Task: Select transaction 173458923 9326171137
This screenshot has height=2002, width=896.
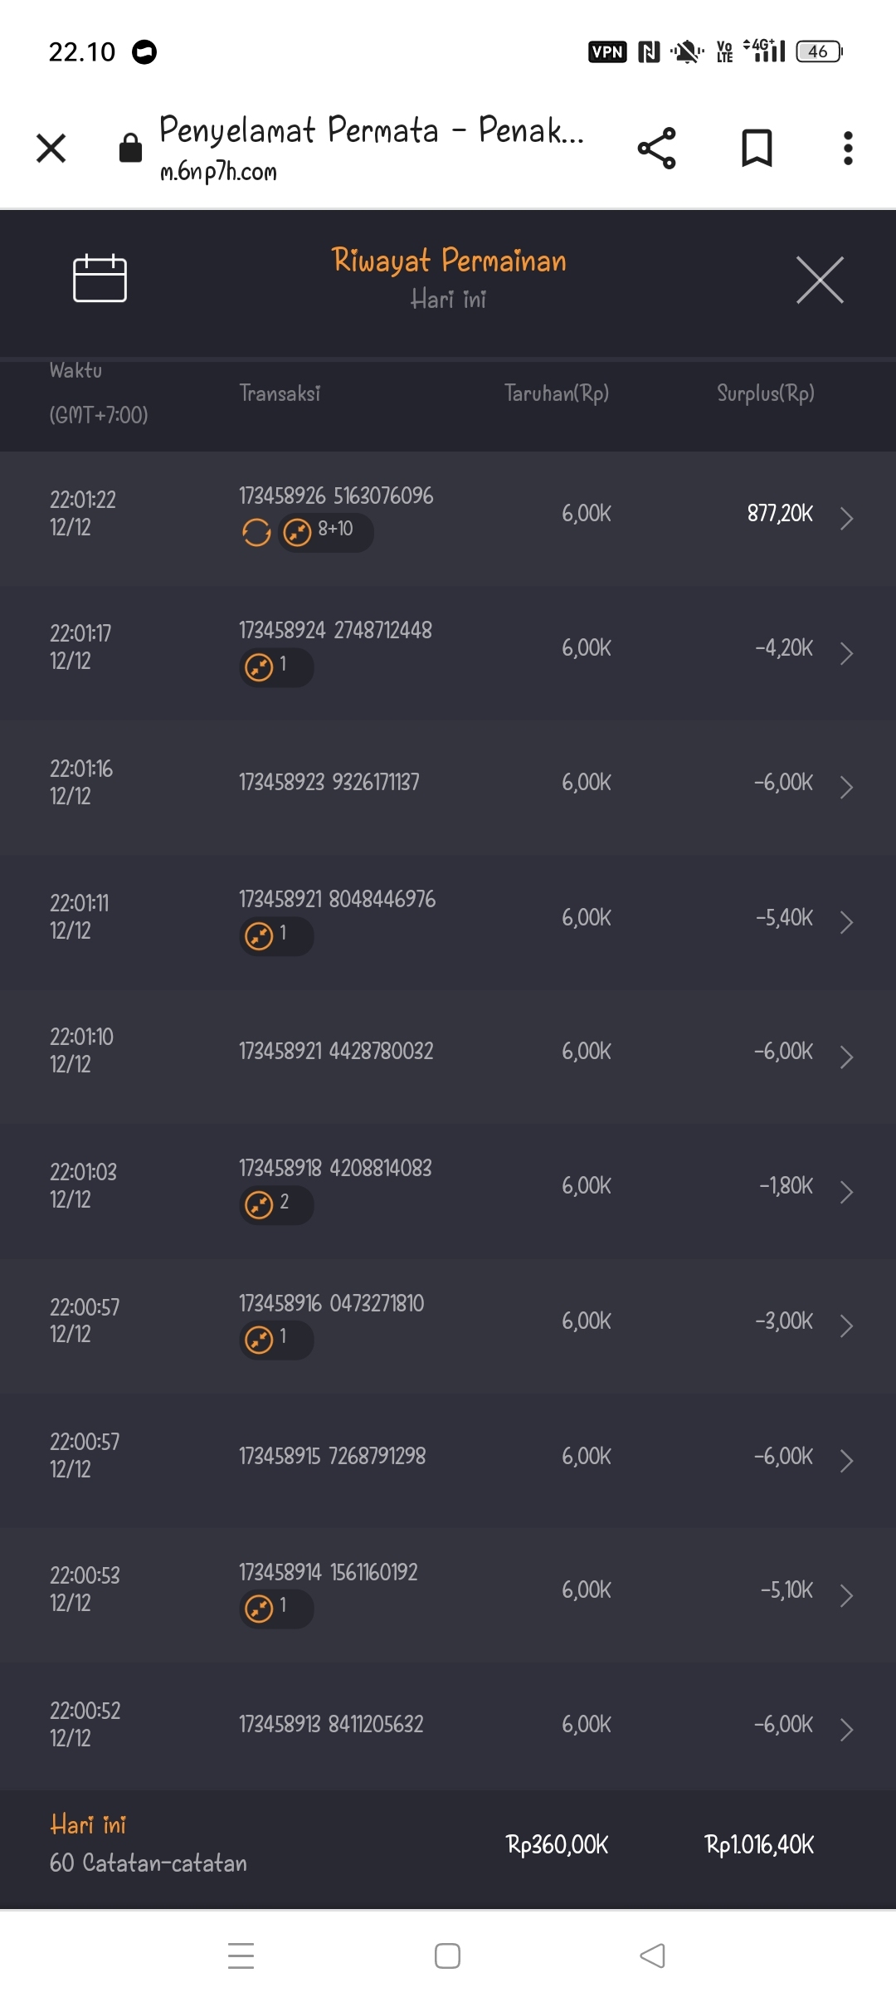Action: tap(329, 783)
